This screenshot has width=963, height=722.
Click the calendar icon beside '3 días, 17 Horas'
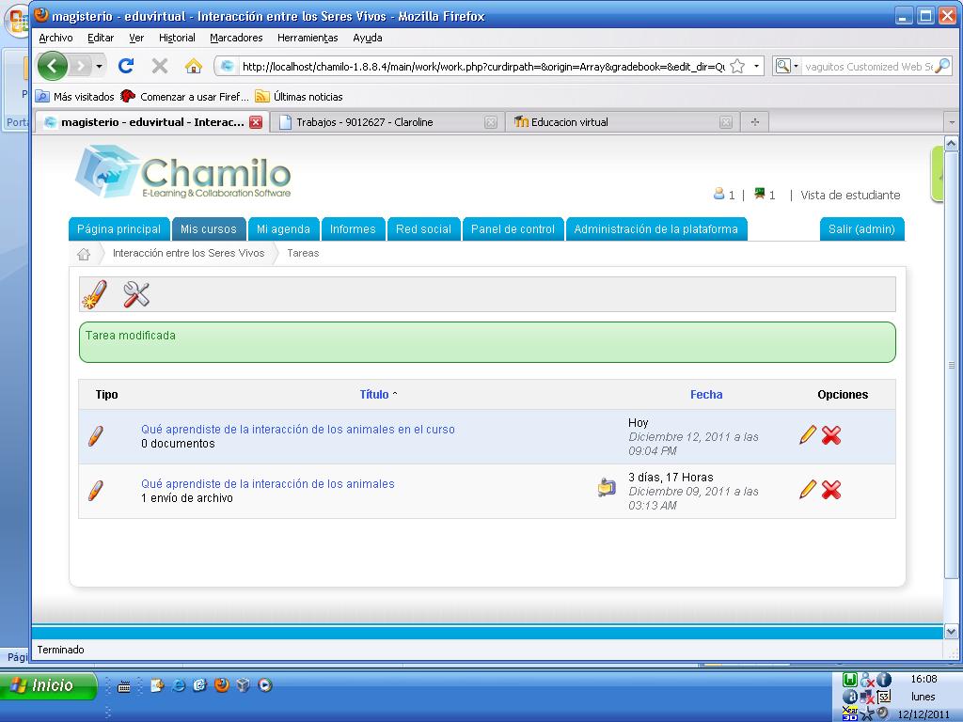point(607,487)
